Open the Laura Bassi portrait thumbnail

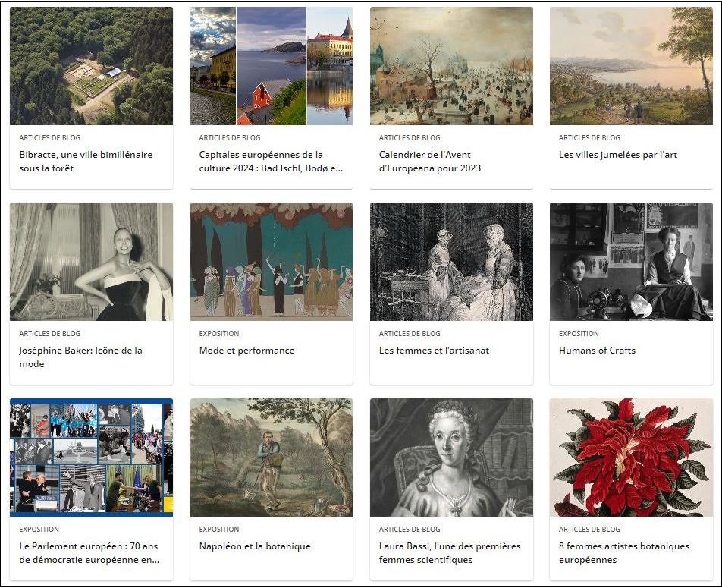[x=451, y=458]
